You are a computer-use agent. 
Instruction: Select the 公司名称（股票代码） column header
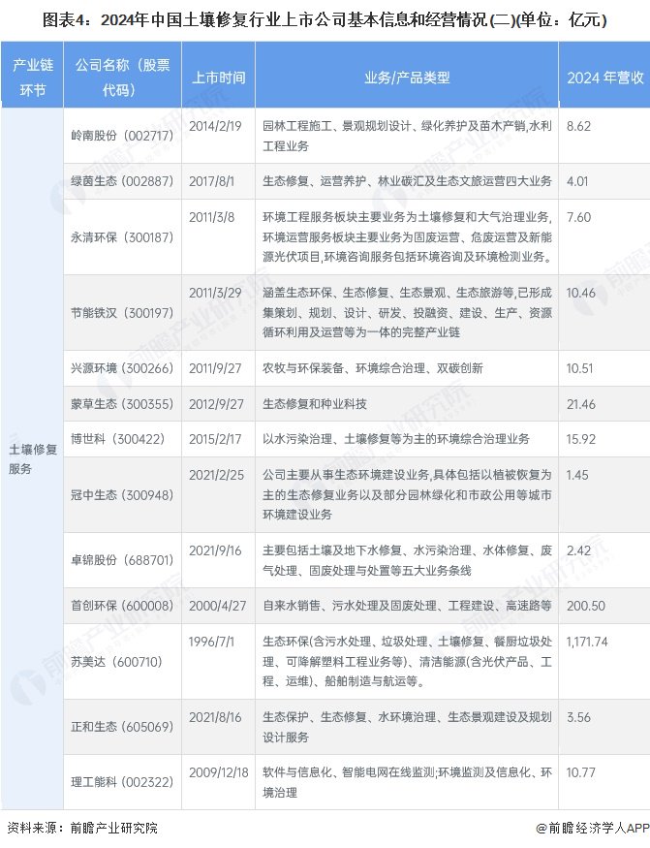(x=122, y=77)
